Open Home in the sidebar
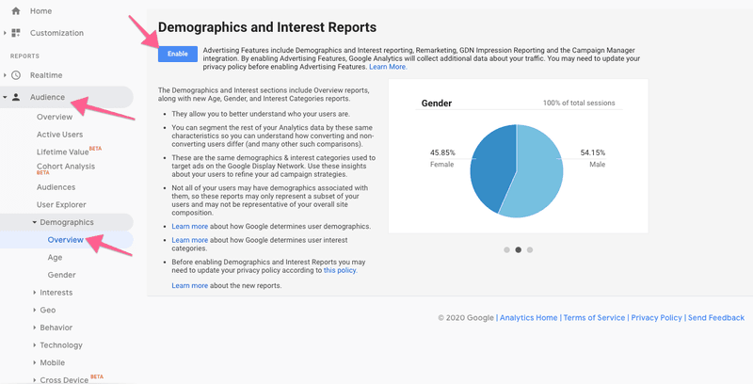 [40, 11]
